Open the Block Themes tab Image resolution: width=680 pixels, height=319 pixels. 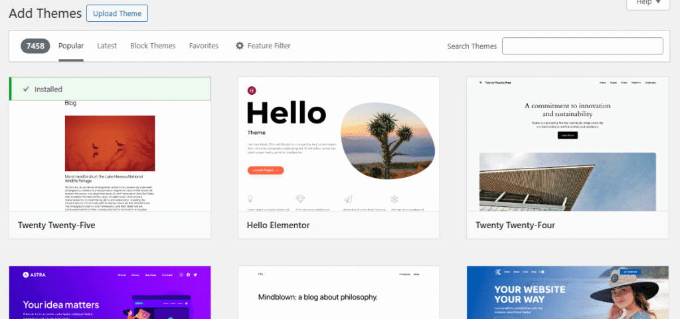(153, 46)
